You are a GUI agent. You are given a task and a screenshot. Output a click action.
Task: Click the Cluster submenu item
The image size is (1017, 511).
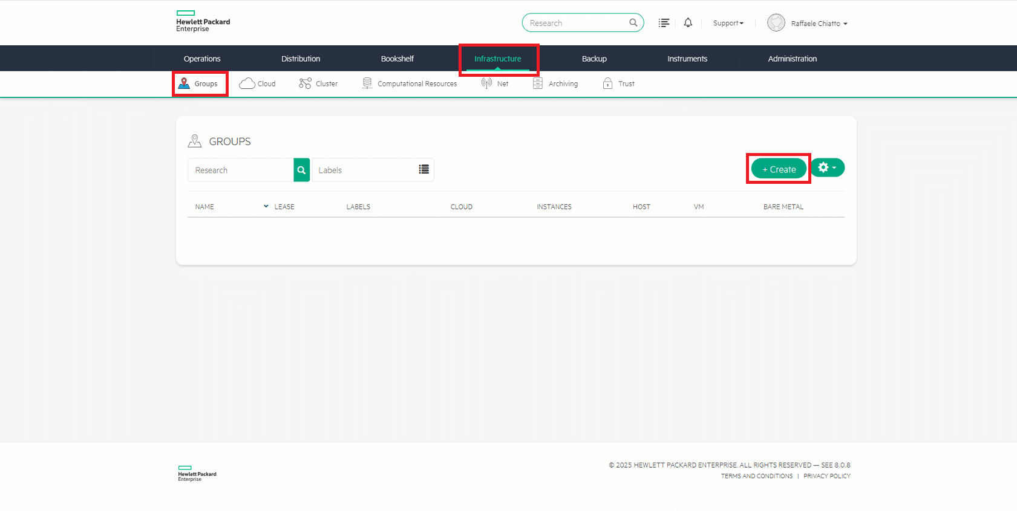point(318,83)
